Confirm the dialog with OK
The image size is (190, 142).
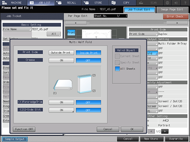click(x=132, y=129)
